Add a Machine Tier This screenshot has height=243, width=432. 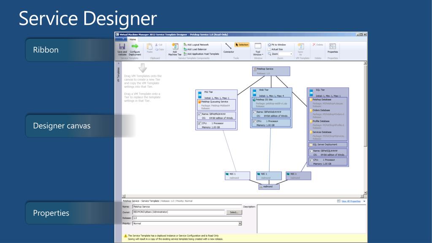click(x=175, y=49)
